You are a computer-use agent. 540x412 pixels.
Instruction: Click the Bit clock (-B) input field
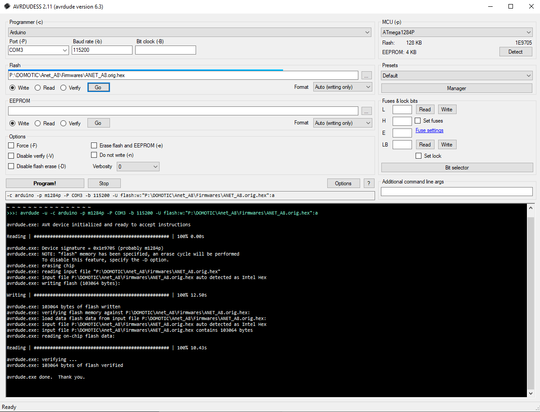pos(165,50)
